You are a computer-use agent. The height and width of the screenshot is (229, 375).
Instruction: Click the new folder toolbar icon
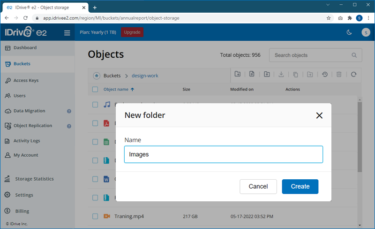tap(238, 74)
